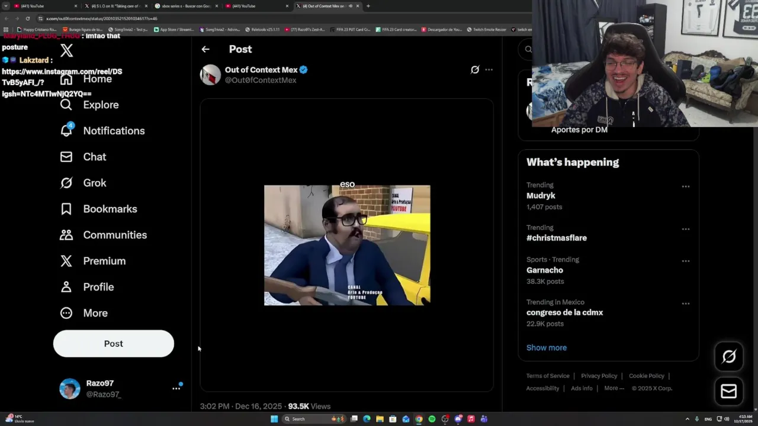Image resolution: width=758 pixels, height=426 pixels.
Task: Click the More circle icon in sidebar
Action: [66, 313]
